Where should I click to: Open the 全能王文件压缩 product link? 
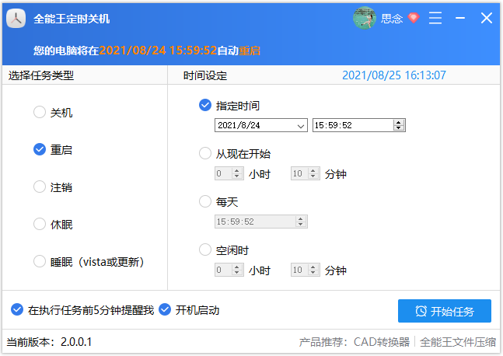click(458, 342)
